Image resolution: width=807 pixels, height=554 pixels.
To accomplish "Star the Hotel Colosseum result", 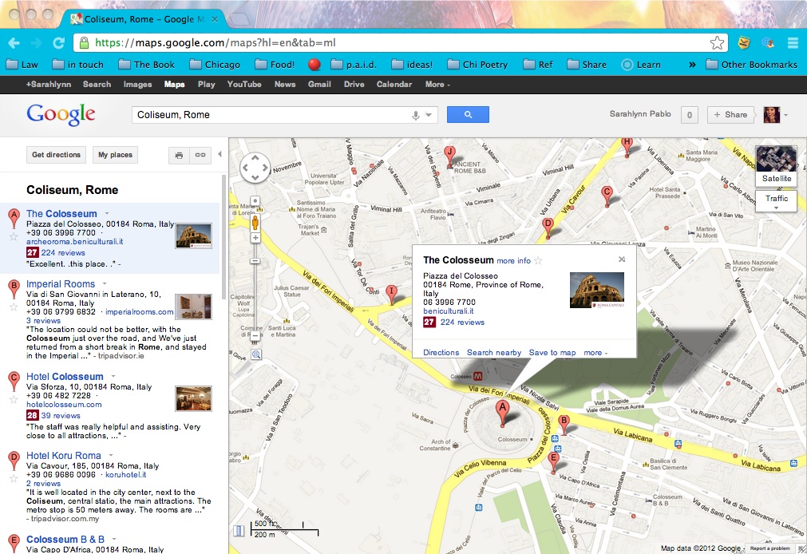I will pyautogui.click(x=14, y=400).
